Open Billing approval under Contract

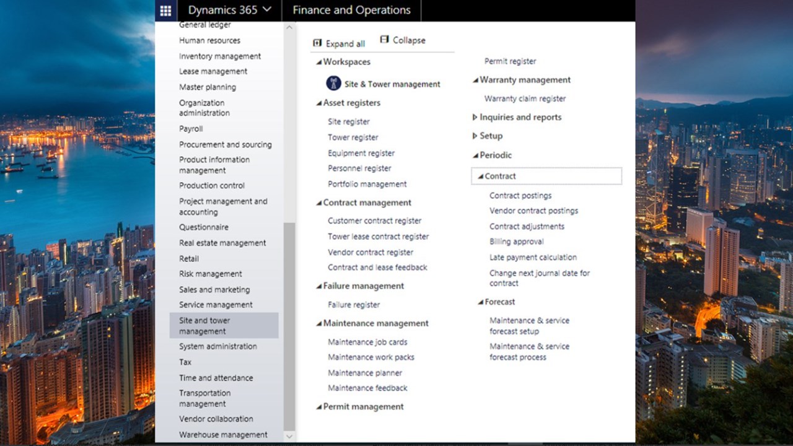click(516, 242)
